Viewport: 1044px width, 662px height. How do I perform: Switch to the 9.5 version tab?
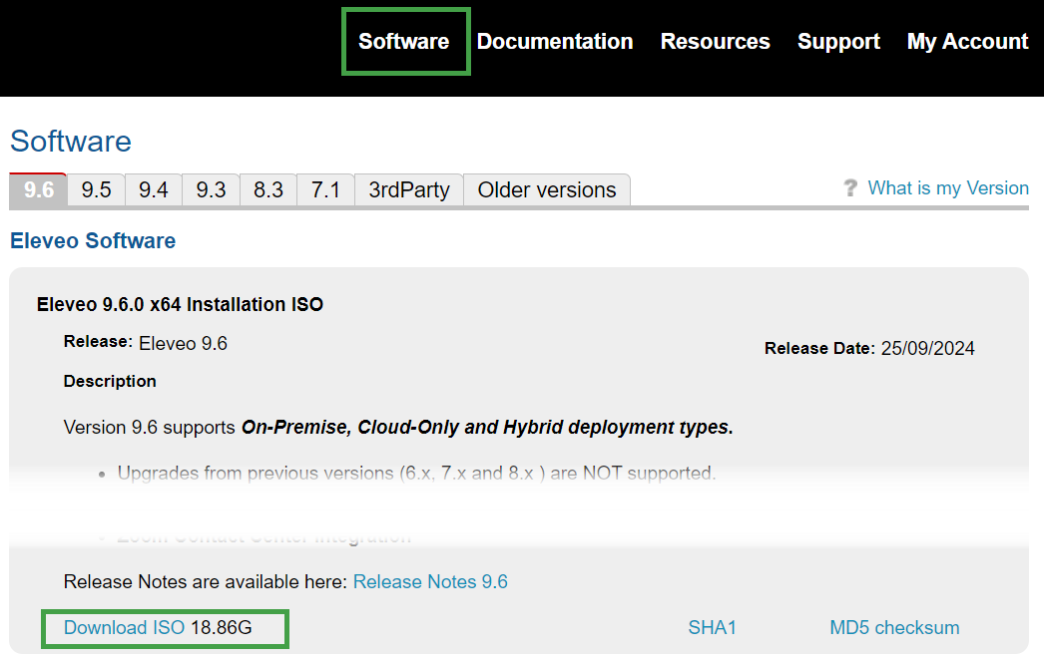(x=96, y=189)
